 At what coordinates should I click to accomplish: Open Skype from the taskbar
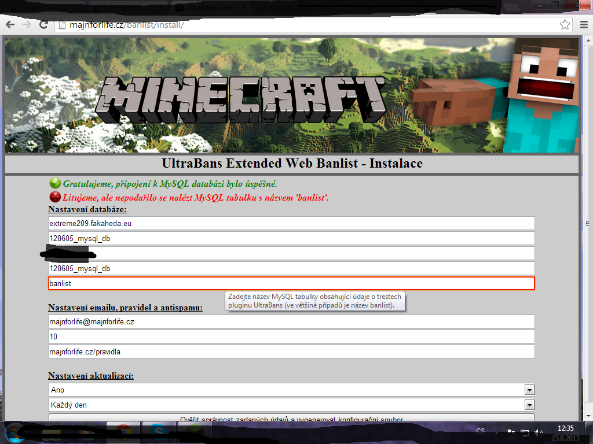coord(159,432)
